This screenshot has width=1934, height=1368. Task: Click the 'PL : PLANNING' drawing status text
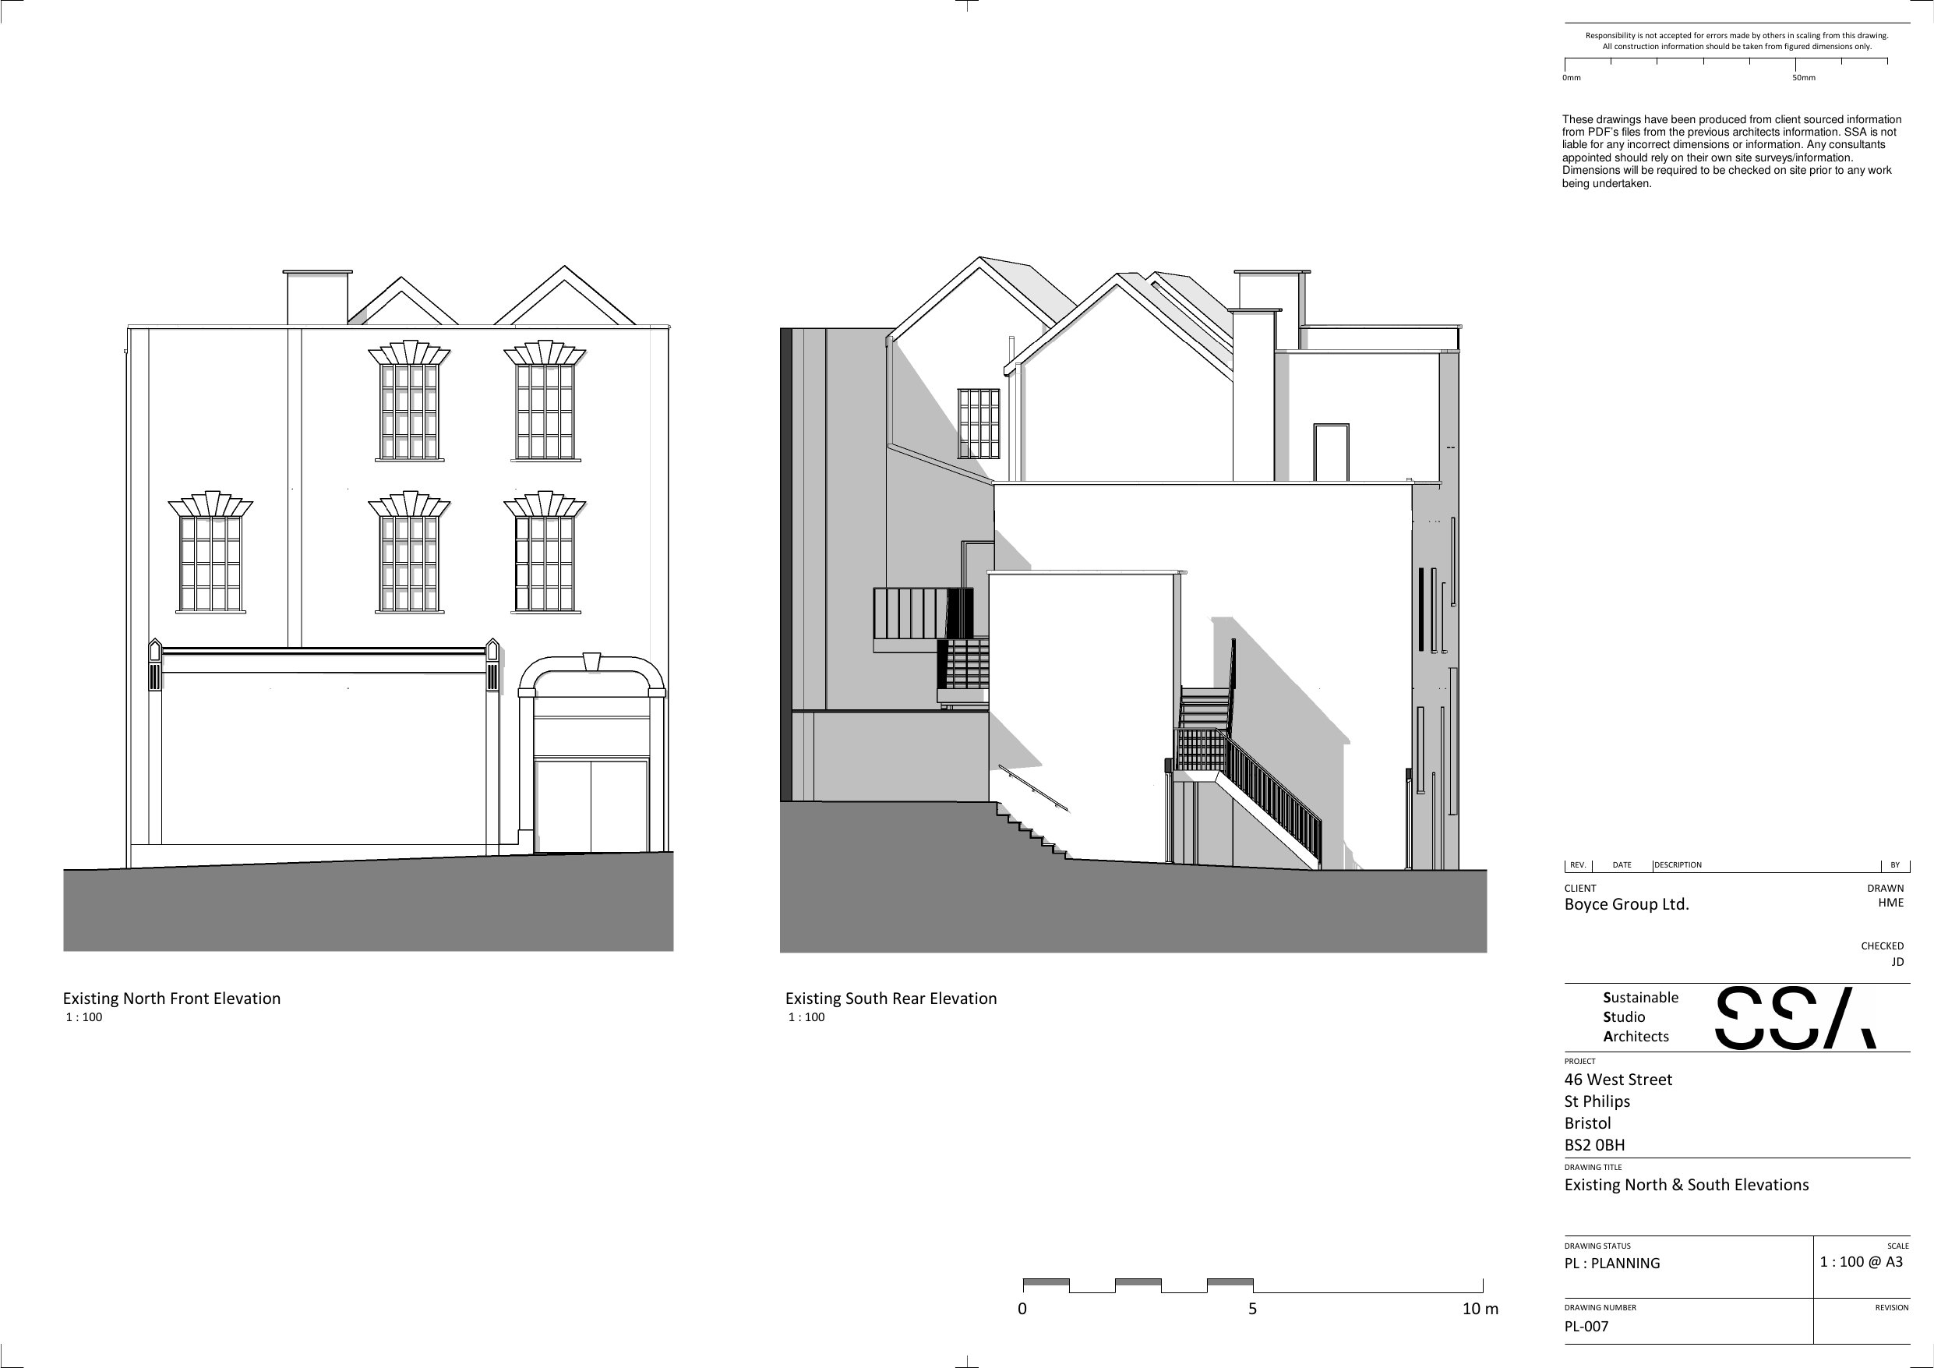pyautogui.click(x=1611, y=1263)
